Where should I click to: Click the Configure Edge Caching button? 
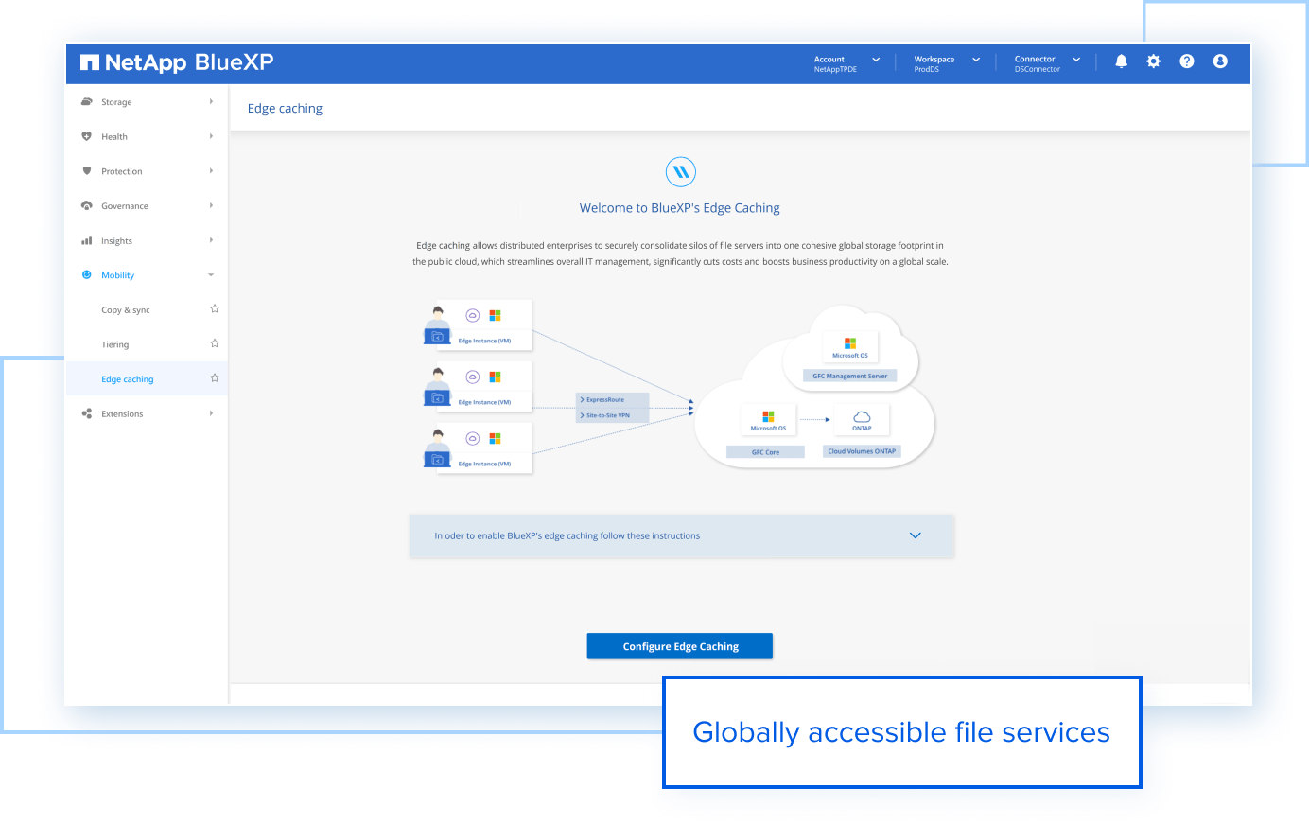tap(679, 645)
